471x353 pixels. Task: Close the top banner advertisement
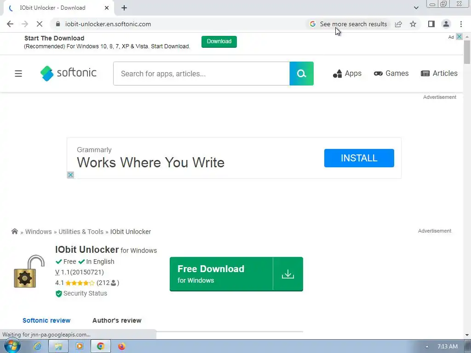460,37
